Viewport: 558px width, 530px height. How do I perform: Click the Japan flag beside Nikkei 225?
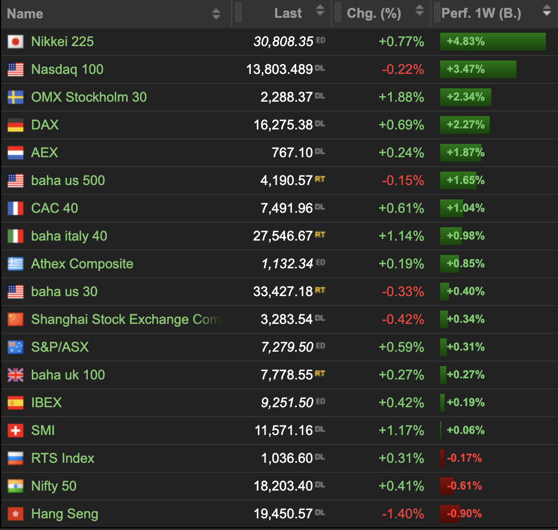coord(16,42)
